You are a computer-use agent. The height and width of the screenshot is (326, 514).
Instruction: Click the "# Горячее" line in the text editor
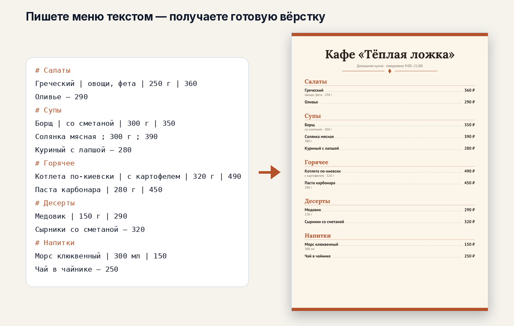pyautogui.click(x=55, y=163)
